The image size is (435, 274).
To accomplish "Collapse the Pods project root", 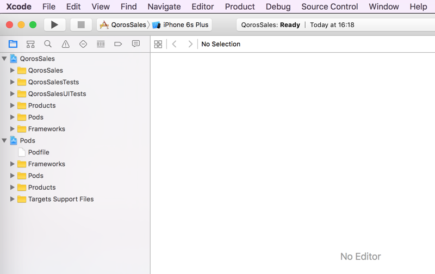I will point(4,140).
